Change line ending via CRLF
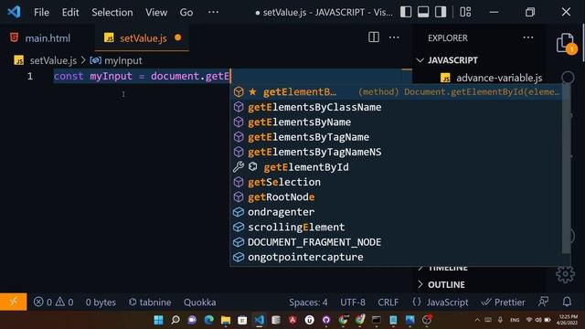This screenshot has height=329, width=585. click(388, 302)
